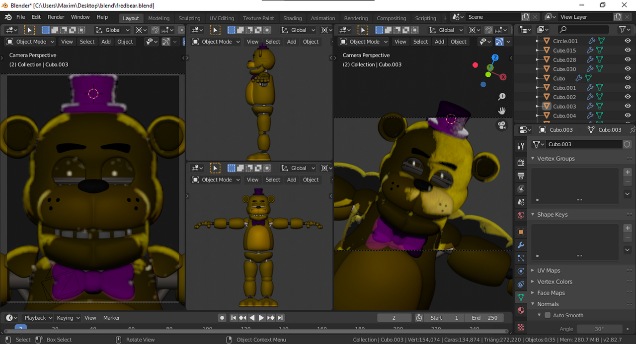Click the modifier wrench icon on Cubo.001 row
The height and width of the screenshot is (344, 636).
tap(591, 88)
